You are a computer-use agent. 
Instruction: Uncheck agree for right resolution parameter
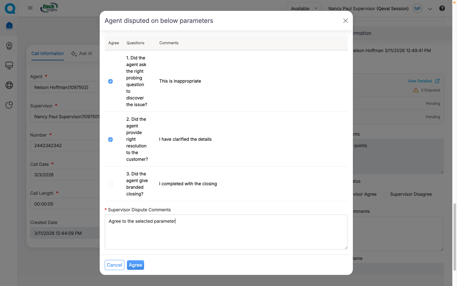click(110, 140)
